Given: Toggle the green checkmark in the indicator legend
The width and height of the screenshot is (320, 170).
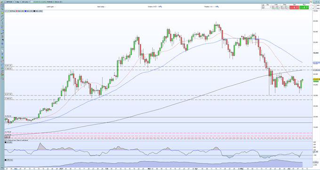Looking at the screenshot, I should [8, 11].
